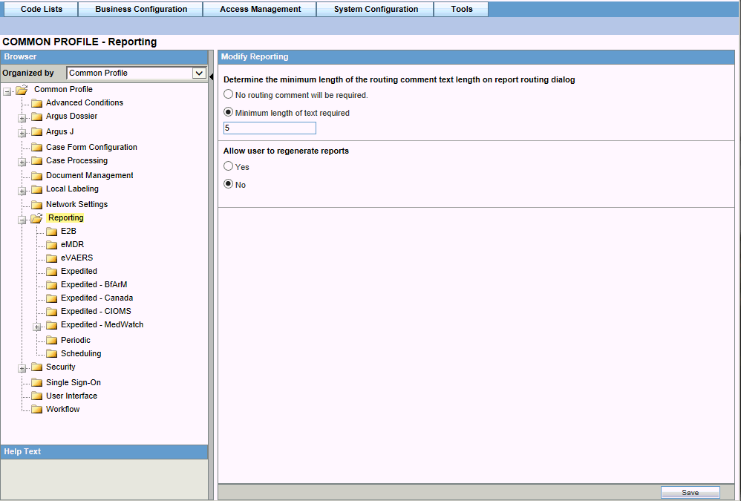This screenshot has height=501, width=741.
Task: Click the eMDR folder icon
Action: (x=52, y=245)
